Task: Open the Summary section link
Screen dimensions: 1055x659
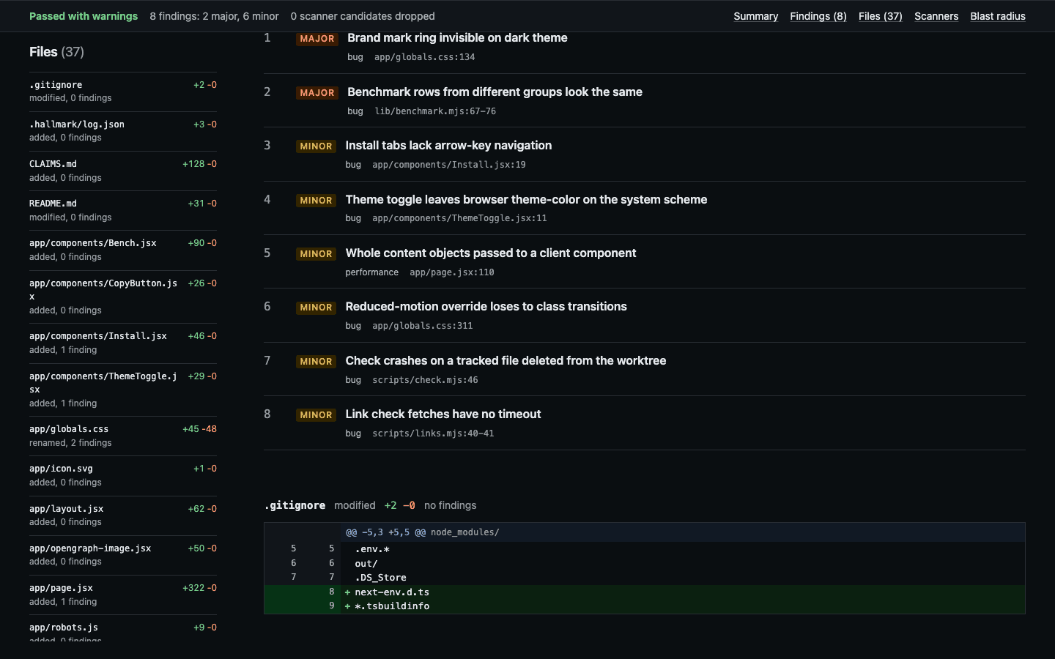Action: pos(755,16)
